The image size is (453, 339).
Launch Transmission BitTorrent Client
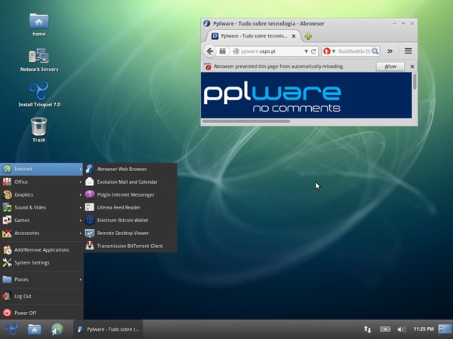click(x=131, y=246)
